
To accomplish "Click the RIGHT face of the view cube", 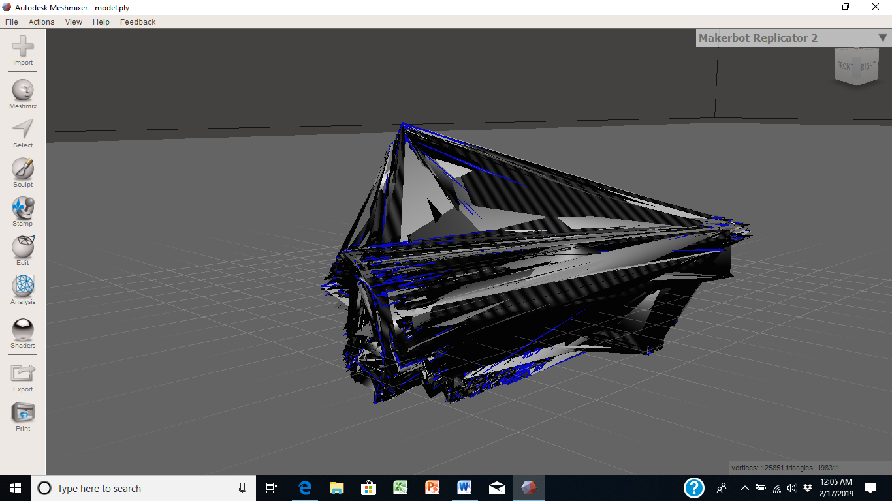I will 868,66.
